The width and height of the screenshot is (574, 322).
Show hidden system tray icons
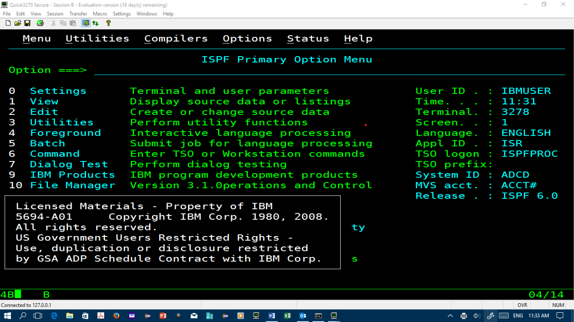(x=450, y=316)
